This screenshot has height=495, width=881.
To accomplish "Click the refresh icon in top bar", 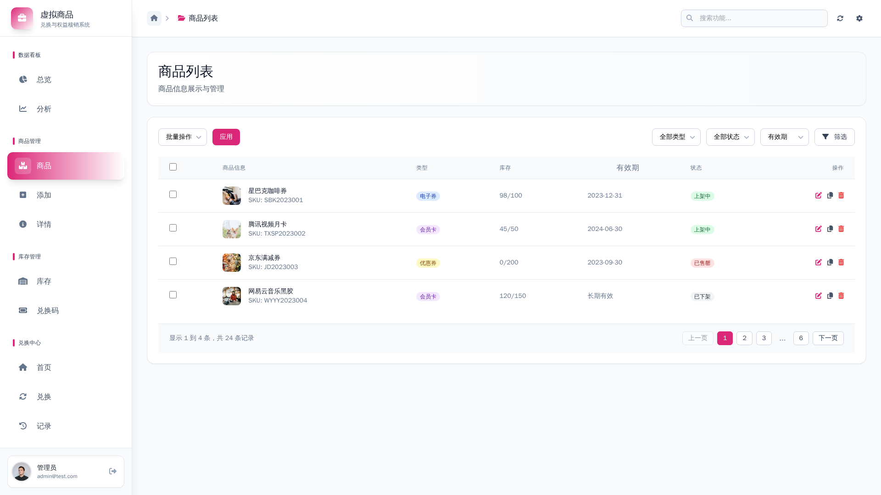I will pos(840,18).
